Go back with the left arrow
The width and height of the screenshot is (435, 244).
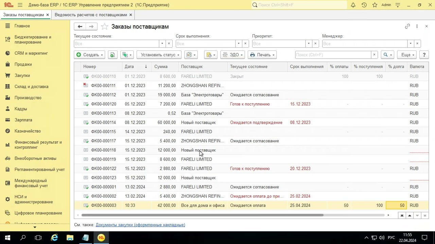coord(80,26)
